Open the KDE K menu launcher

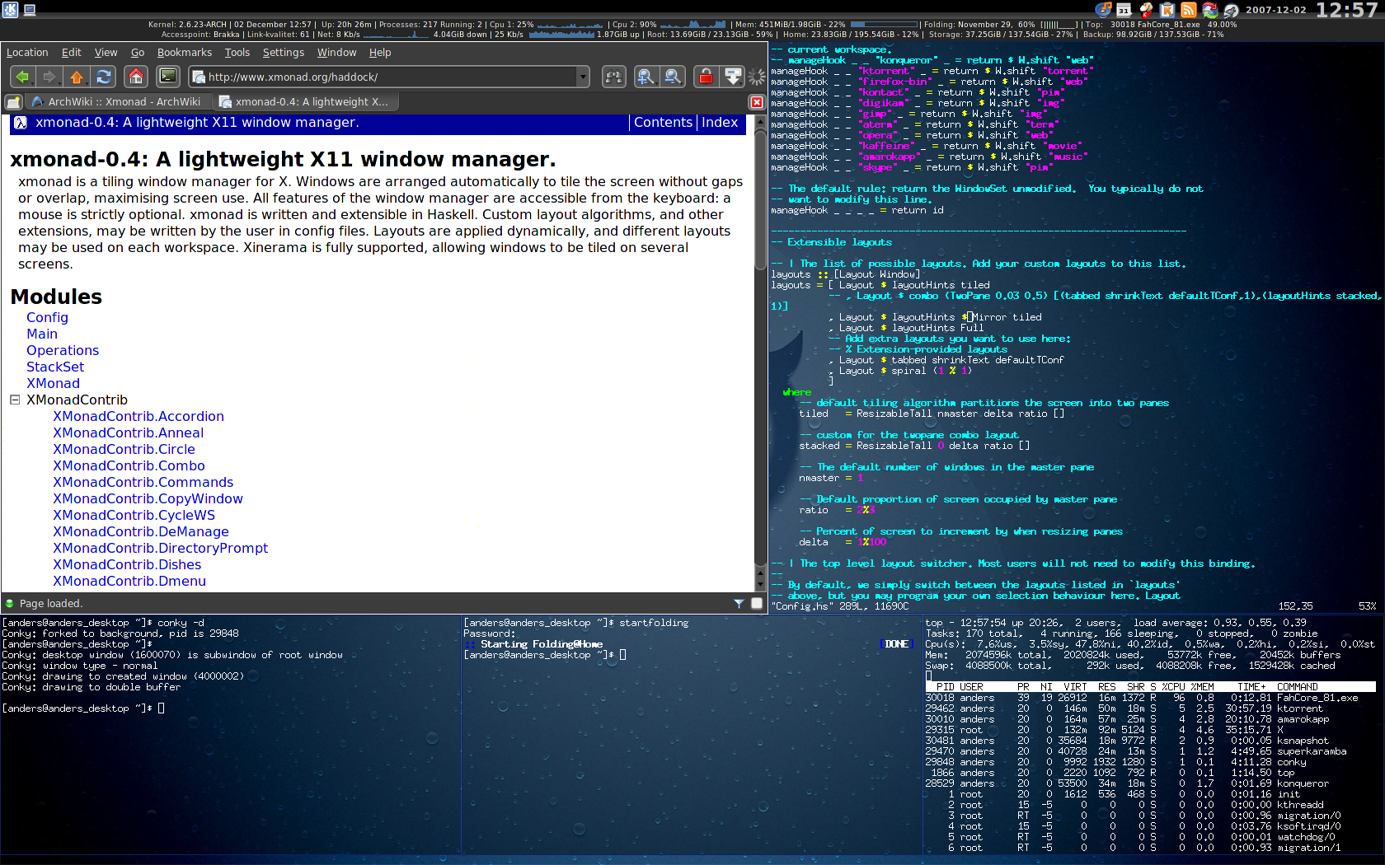(8, 9)
